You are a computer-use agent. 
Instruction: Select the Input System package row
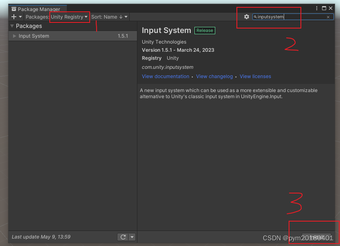(x=73, y=36)
